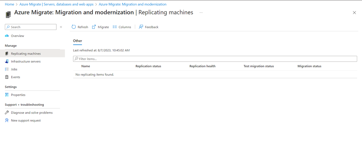Click the Columns toolbar button
Viewport: 362px width, 152px height.
tap(122, 27)
